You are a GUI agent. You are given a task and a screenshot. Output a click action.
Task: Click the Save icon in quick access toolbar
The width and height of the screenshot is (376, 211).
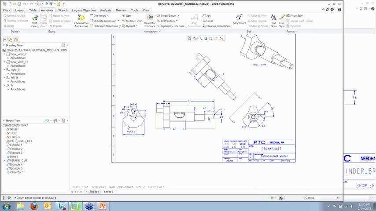(19, 4)
